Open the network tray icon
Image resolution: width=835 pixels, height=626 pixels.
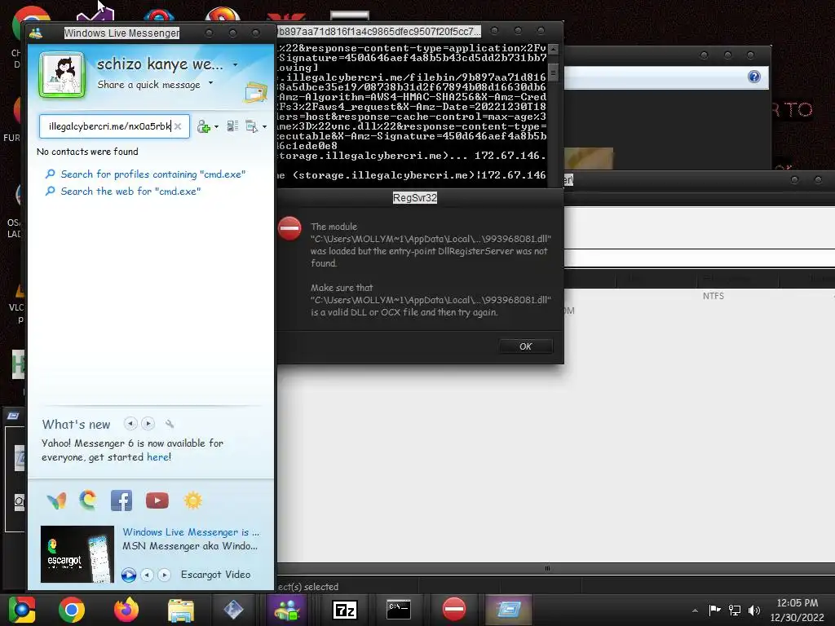click(735, 610)
